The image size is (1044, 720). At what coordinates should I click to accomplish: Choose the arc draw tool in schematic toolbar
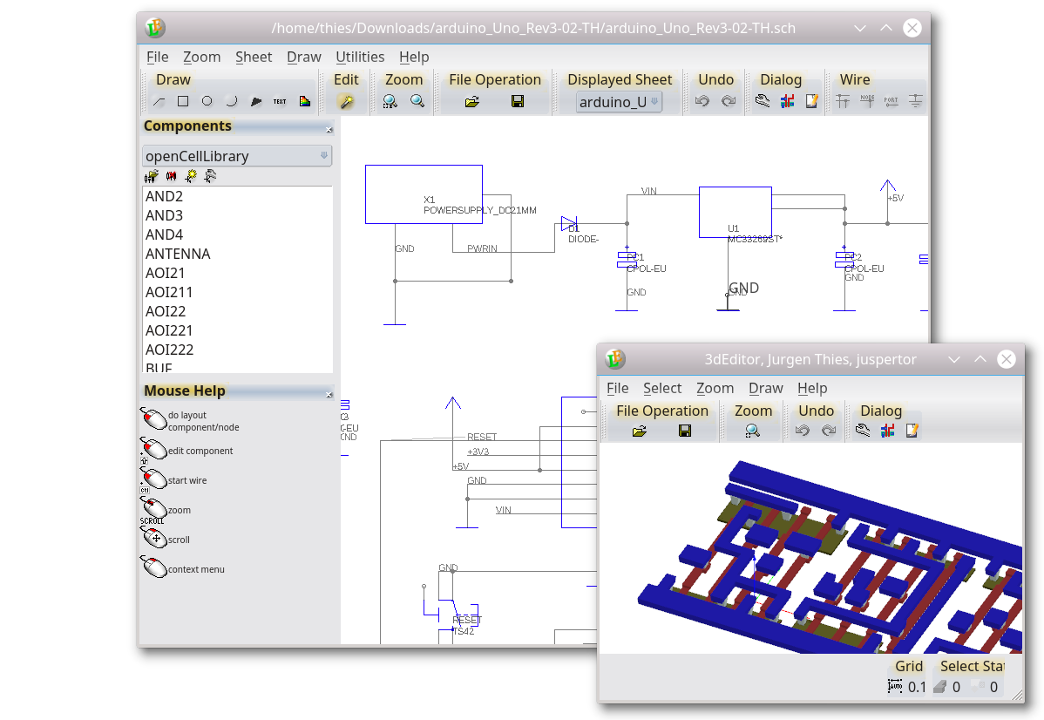[x=231, y=101]
